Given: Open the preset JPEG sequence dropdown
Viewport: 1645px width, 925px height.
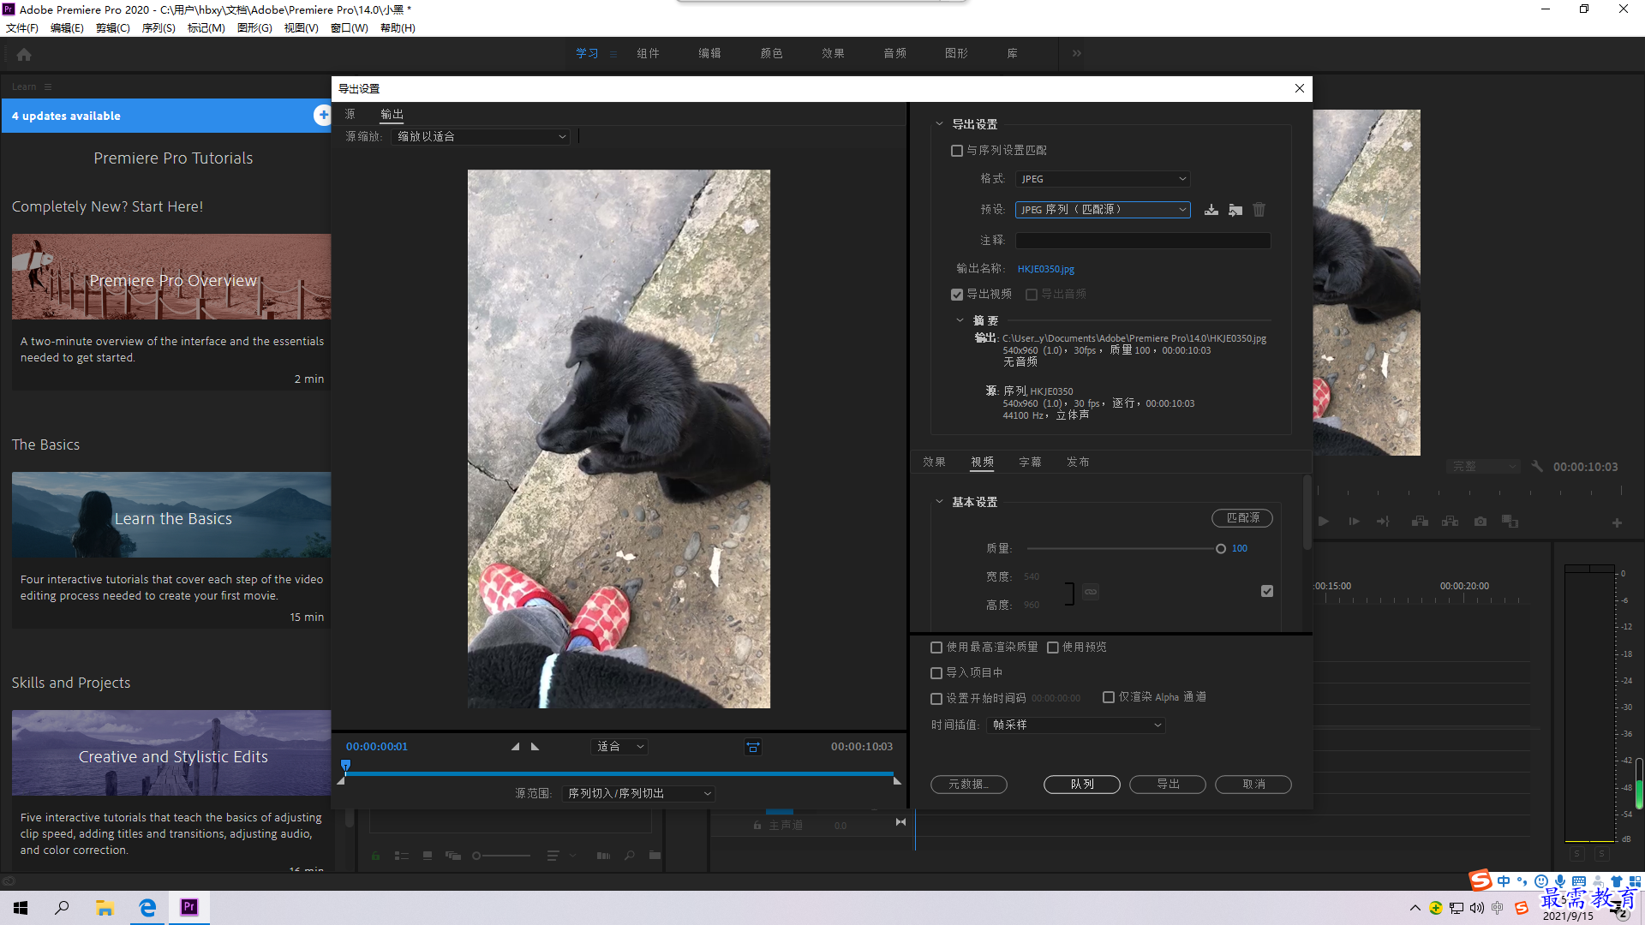Looking at the screenshot, I should click(1103, 210).
